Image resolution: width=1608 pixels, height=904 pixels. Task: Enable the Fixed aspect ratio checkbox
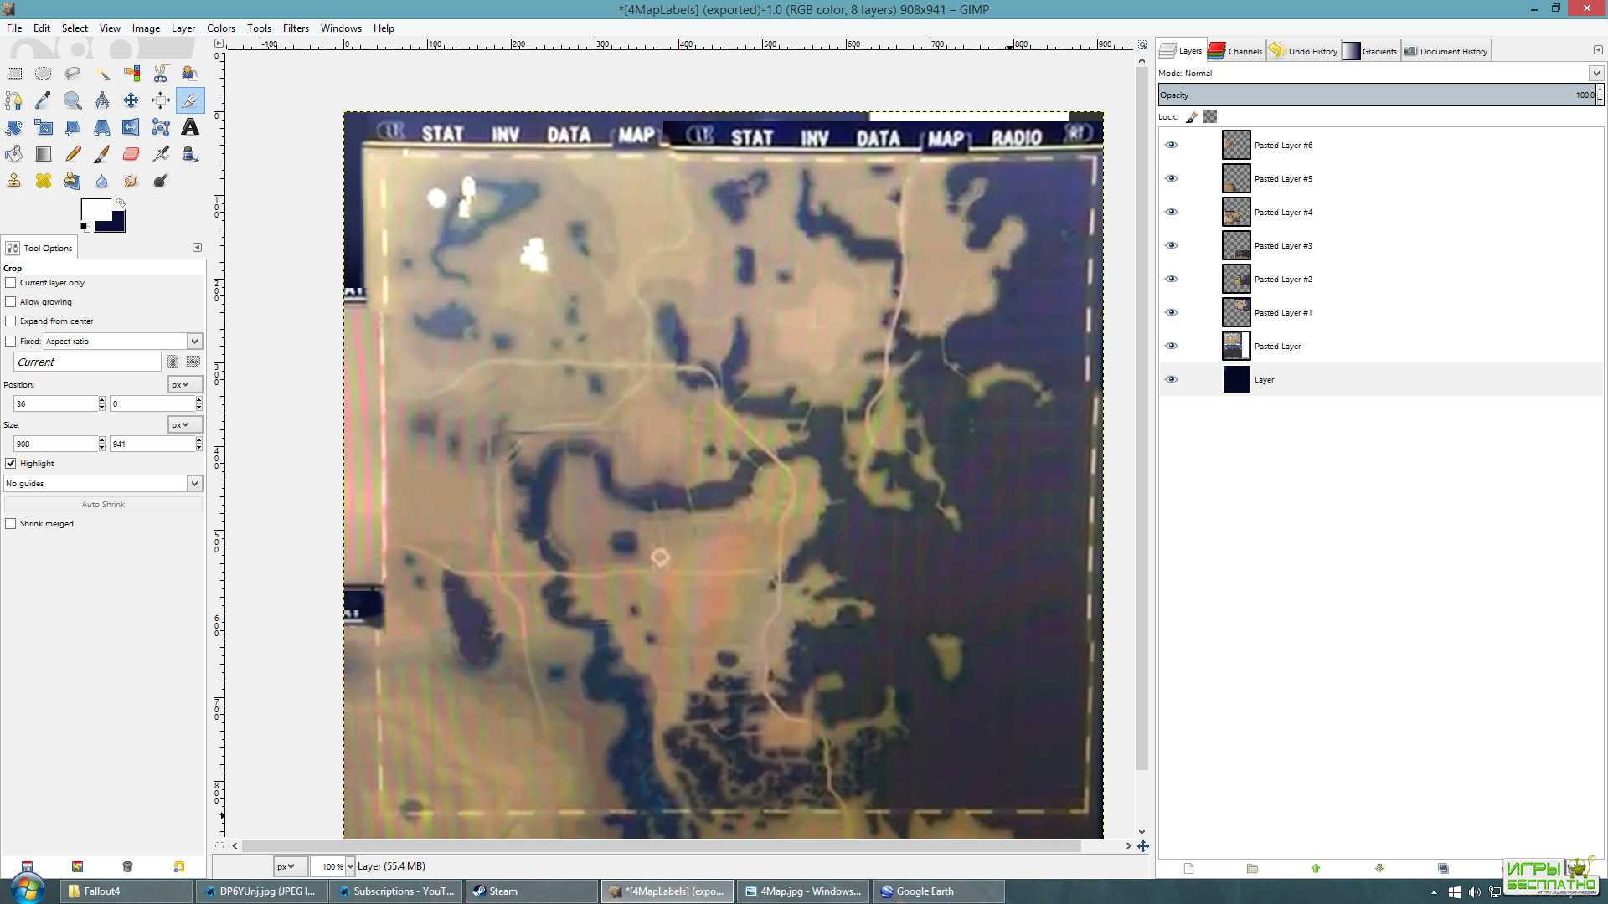click(11, 342)
